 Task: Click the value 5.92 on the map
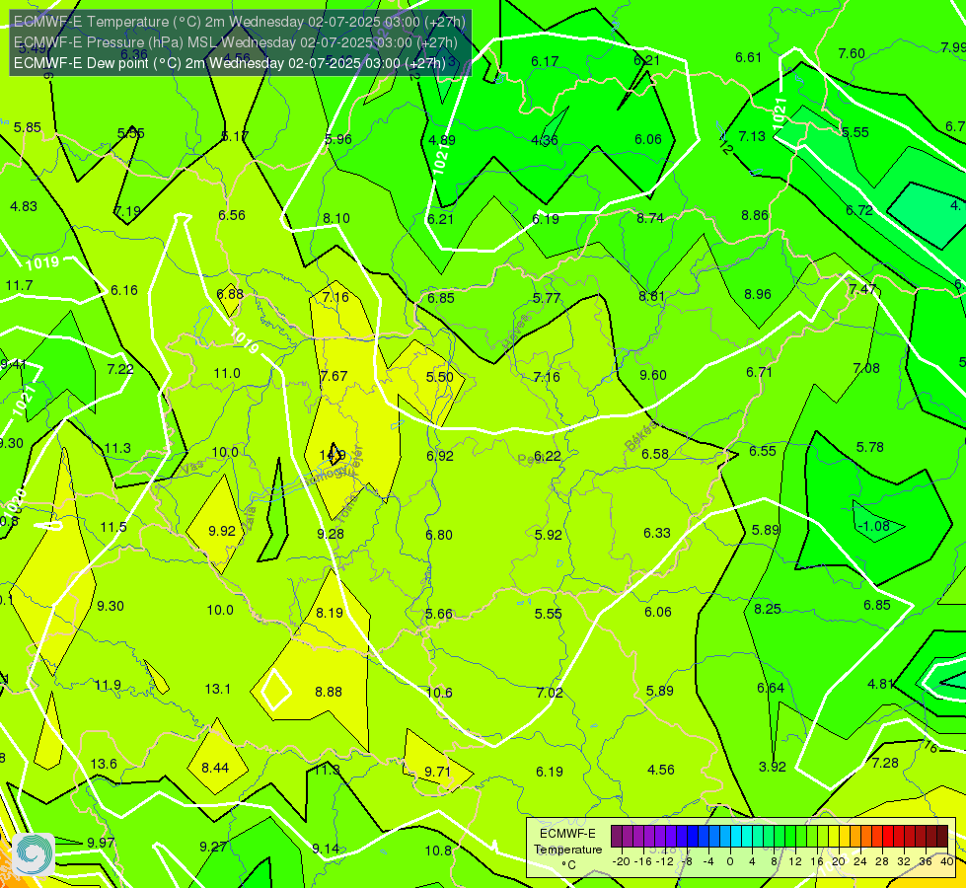pyautogui.click(x=549, y=535)
